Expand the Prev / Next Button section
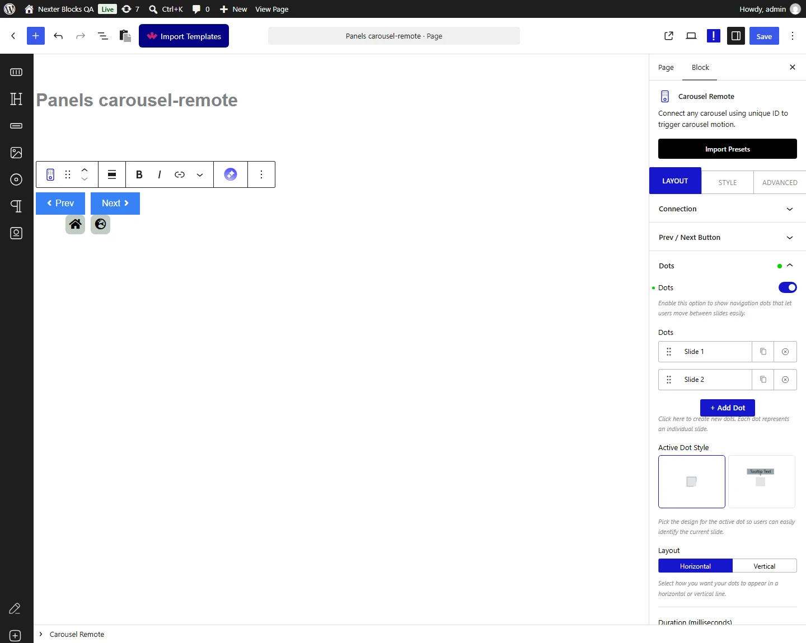Image resolution: width=806 pixels, height=643 pixels. click(x=728, y=238)
